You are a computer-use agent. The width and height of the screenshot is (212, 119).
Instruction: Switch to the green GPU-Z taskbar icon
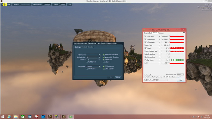[71, 117]
